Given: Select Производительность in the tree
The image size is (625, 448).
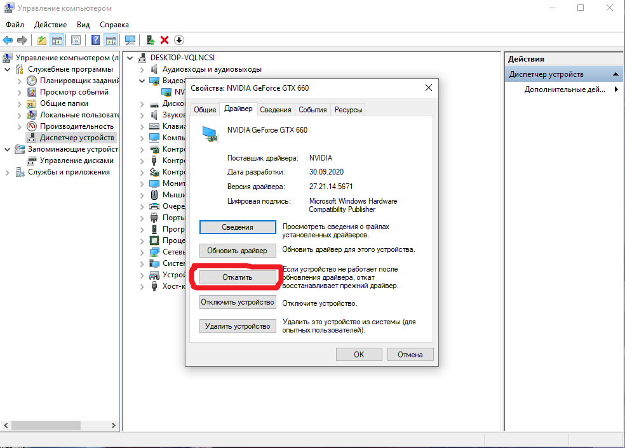Looking at the screenshot, I should (76, 126).
